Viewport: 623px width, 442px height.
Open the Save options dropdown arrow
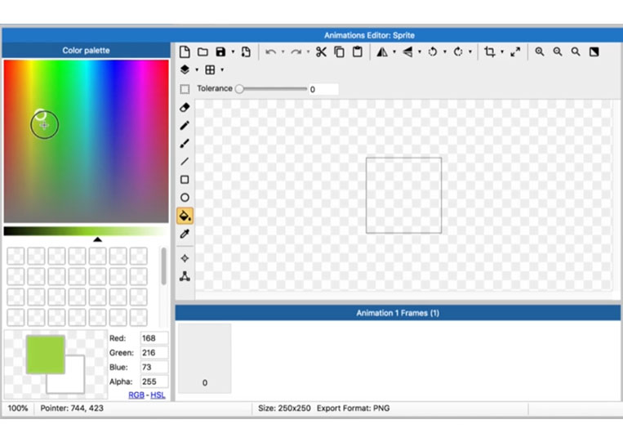(x=234, y=51)
